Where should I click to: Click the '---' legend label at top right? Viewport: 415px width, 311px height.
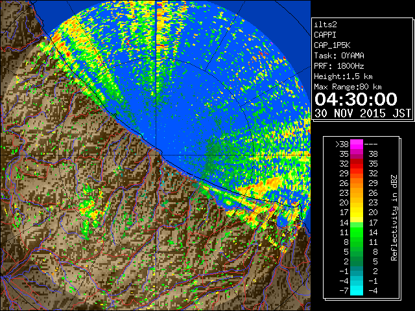pos(371,144)
